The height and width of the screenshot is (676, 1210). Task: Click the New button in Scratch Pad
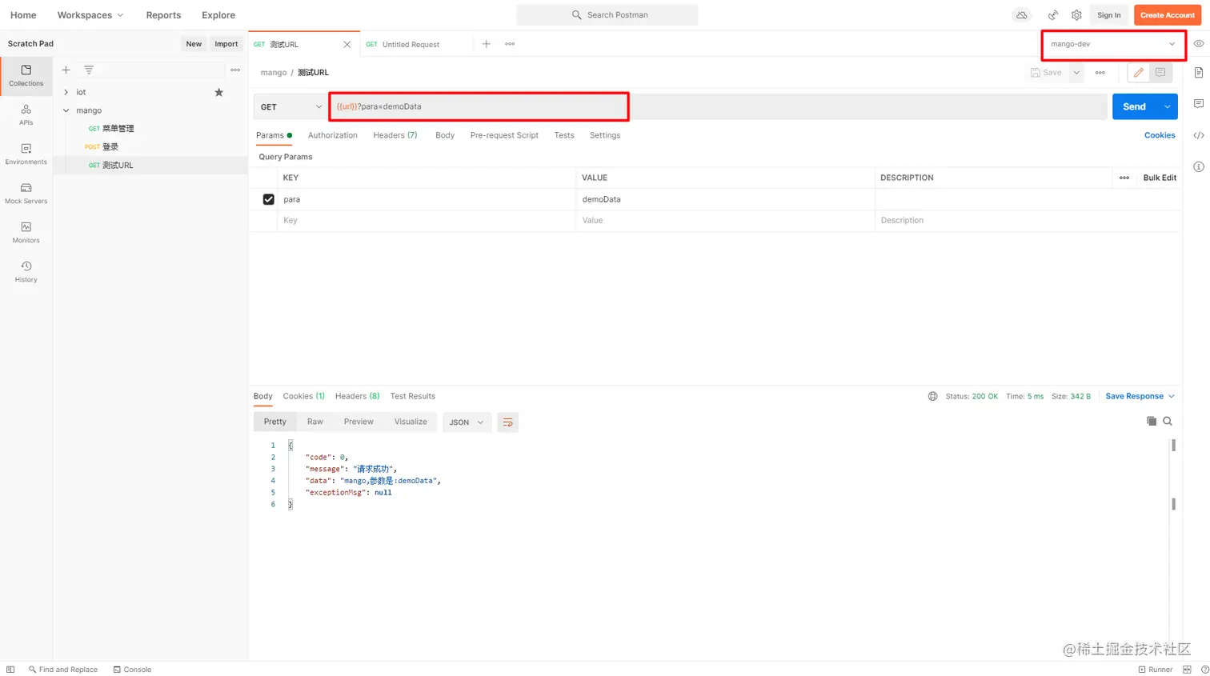[194, 44]
